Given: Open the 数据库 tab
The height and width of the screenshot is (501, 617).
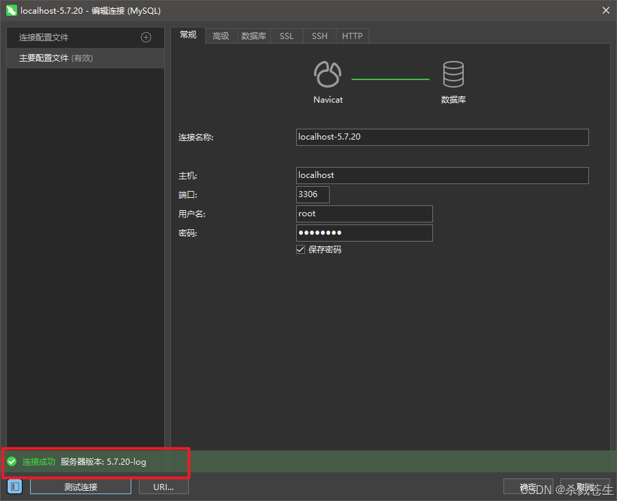Looking at the screenshot, I should pos(254,36).
